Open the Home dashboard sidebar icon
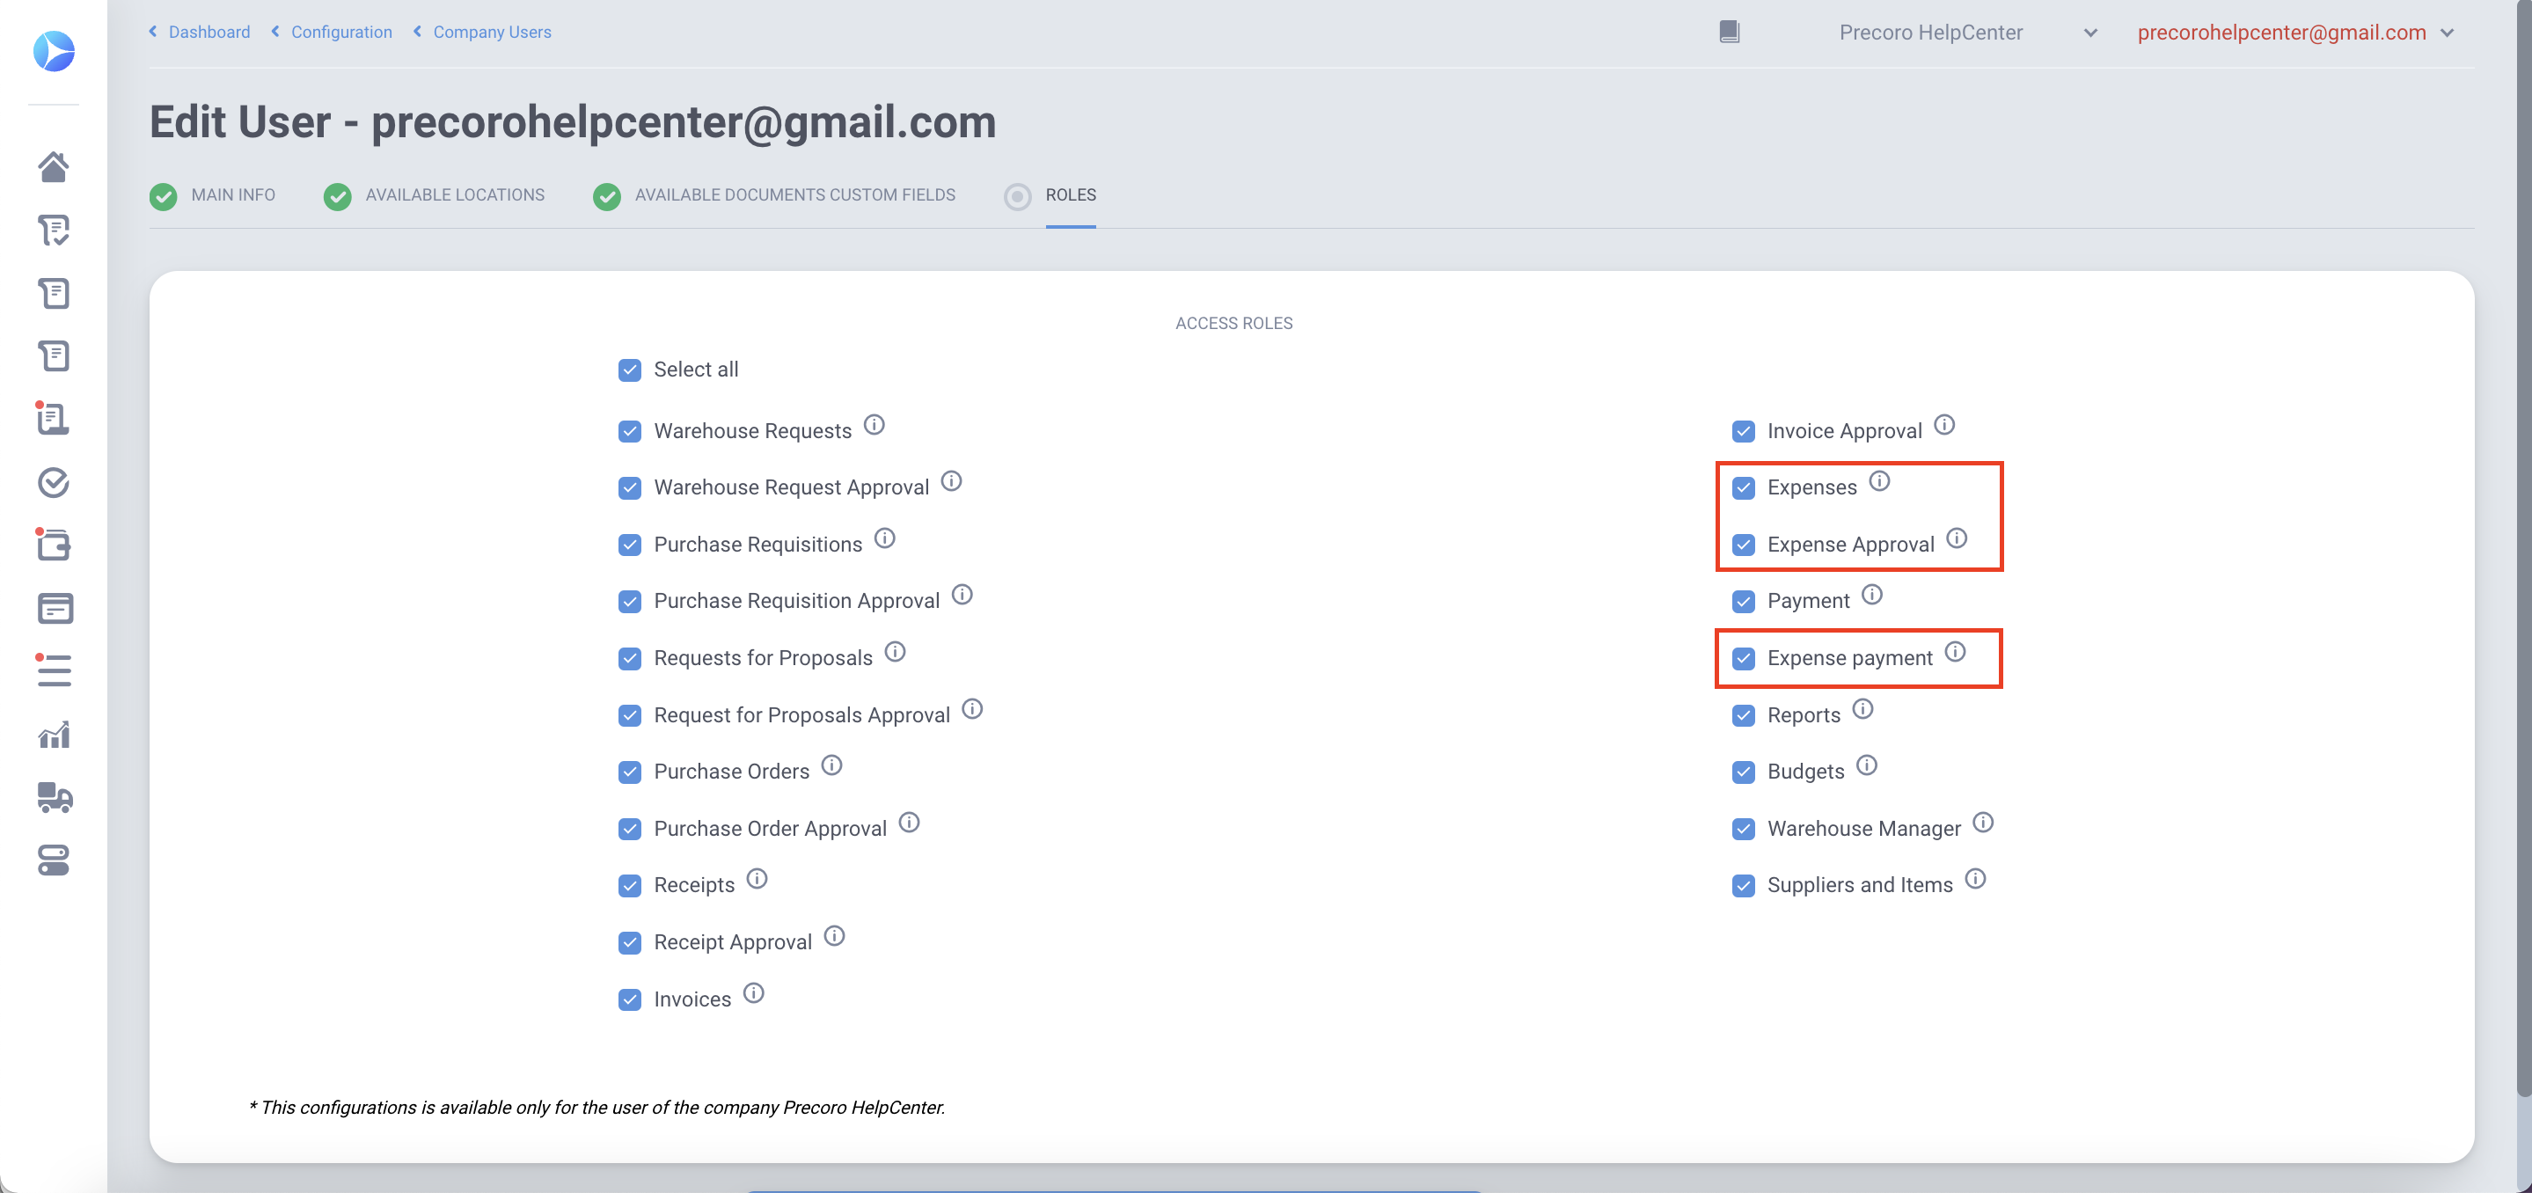The height and width of the screenshot is (1193, 2532). pos(53,167)
